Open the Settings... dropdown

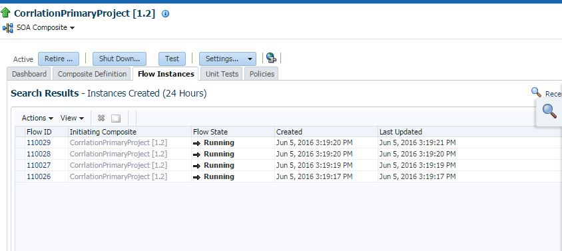click(228, 59)
